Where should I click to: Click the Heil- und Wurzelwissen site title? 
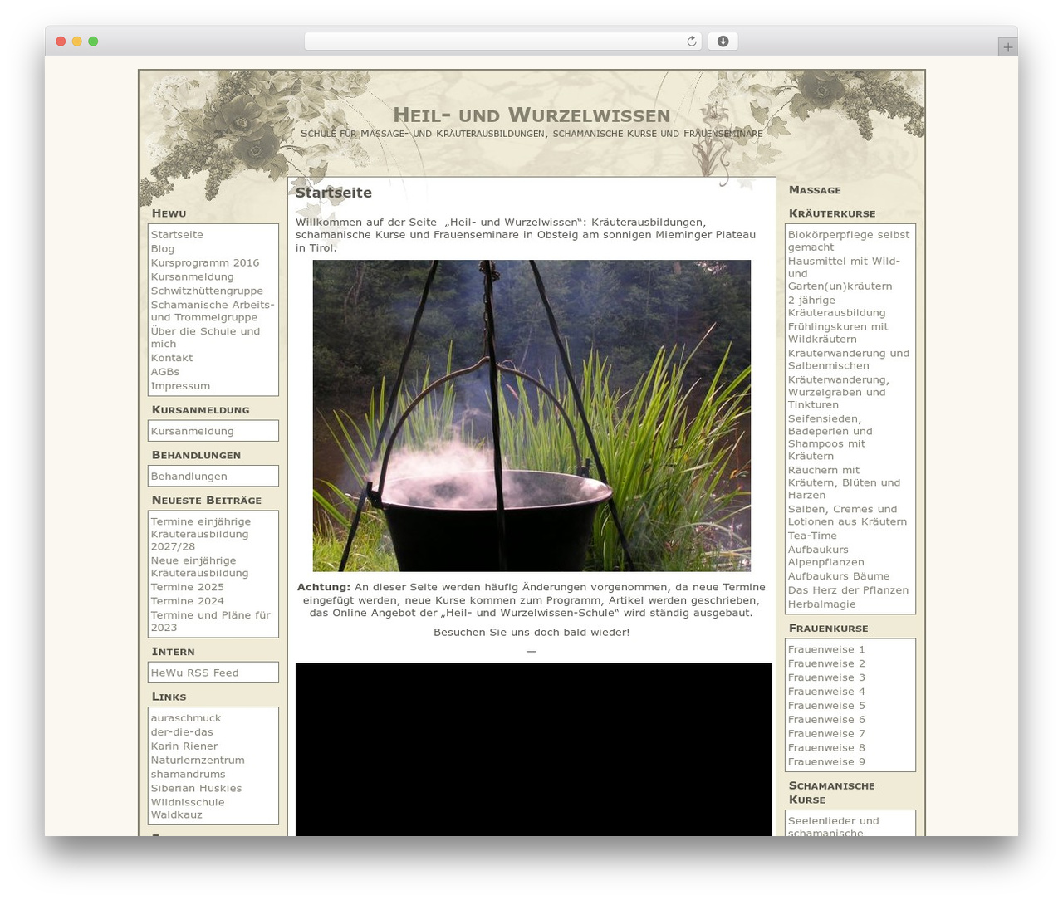point(531,115)
